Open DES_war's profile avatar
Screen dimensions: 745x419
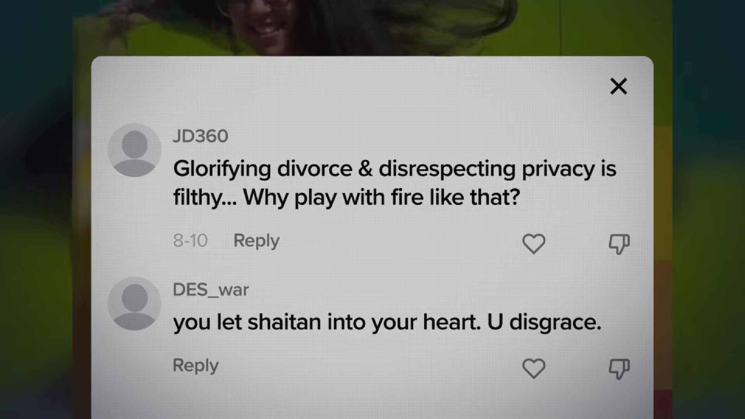pyautogui.click(x=134, y=304)
